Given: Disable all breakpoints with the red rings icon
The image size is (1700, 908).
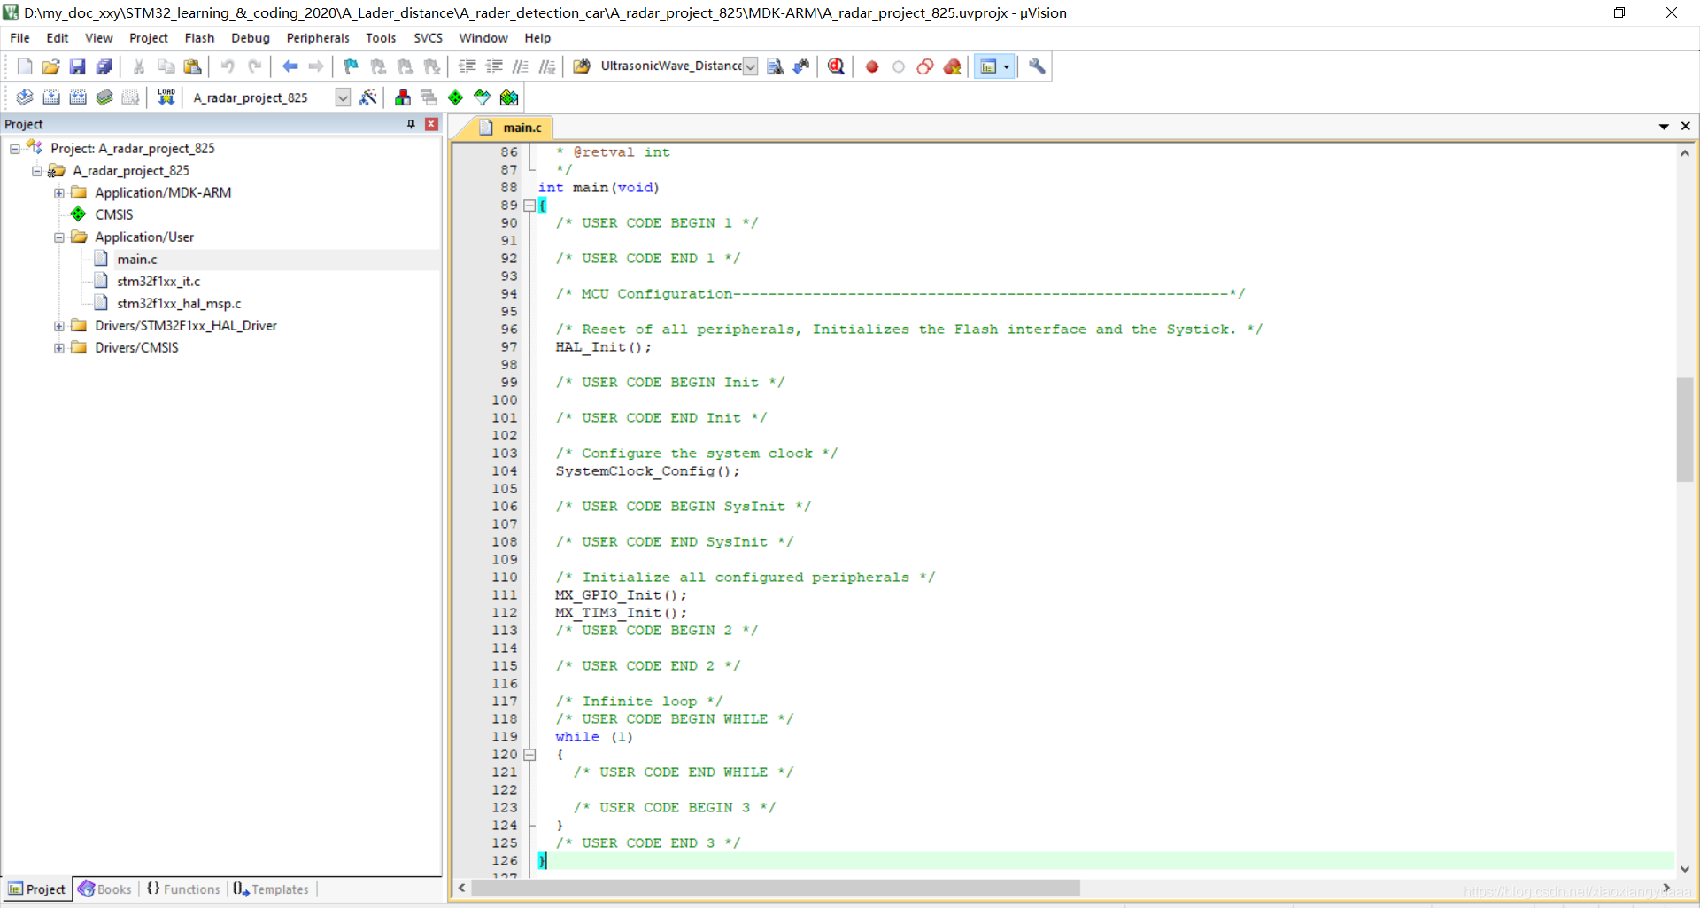Looking at the screenshot, I should (925, 66).
